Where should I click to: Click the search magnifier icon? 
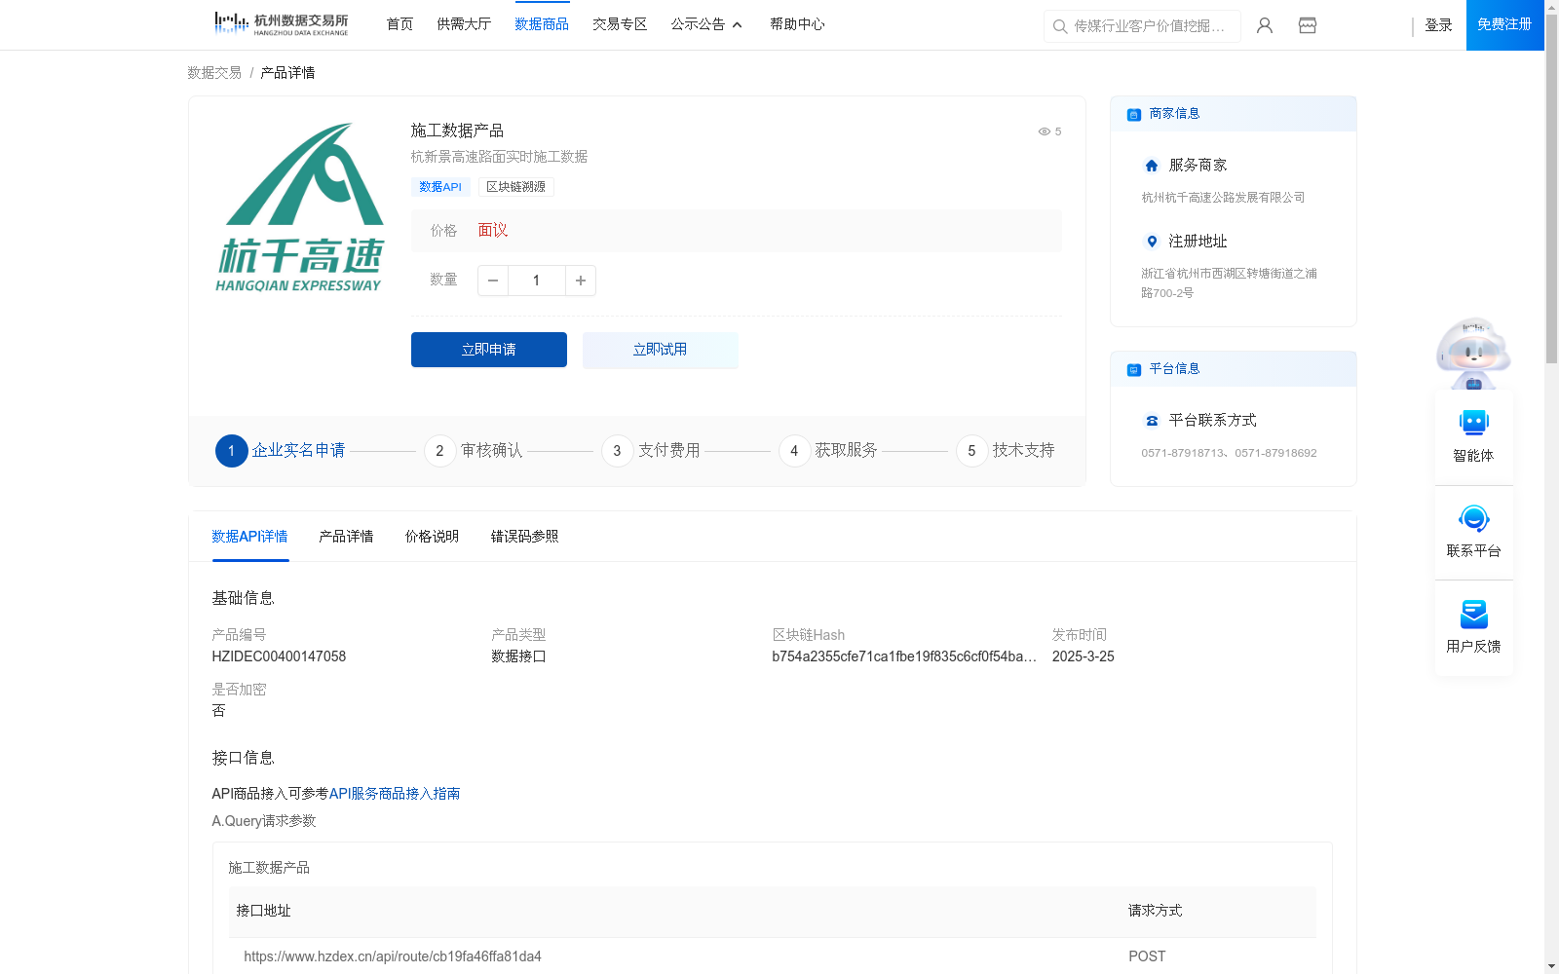pyautogui.click(x=1060, y=26)
